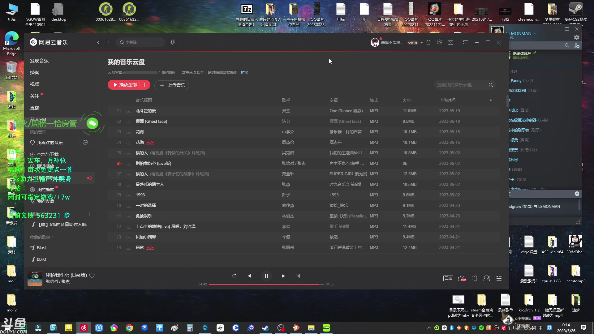Open the upload time sort dropdown arrow
The image size is (594, 334).
tap(491, 100)
